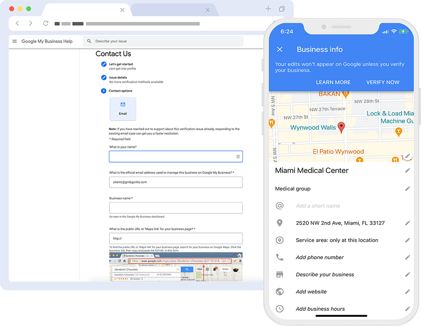Dismiss the Business info banner with the X
Viewport: 421px width, 326px height.
[280, 50]
